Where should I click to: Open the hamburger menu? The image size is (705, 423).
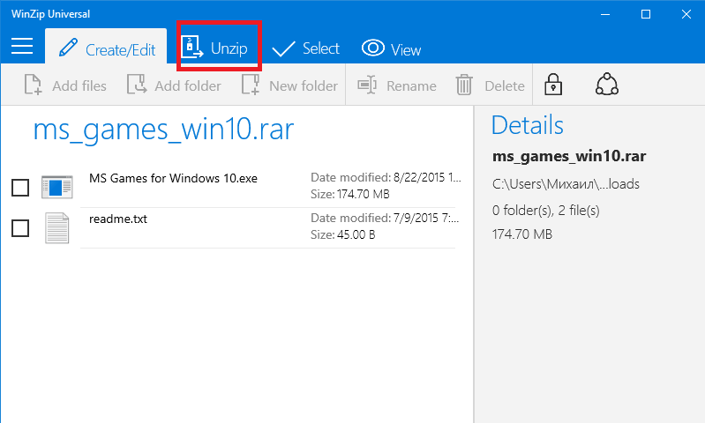coord(22,46)
